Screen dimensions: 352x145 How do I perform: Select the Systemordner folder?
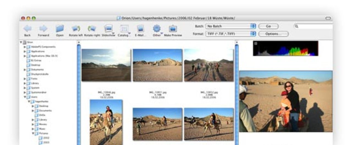(x=37, y=92)
